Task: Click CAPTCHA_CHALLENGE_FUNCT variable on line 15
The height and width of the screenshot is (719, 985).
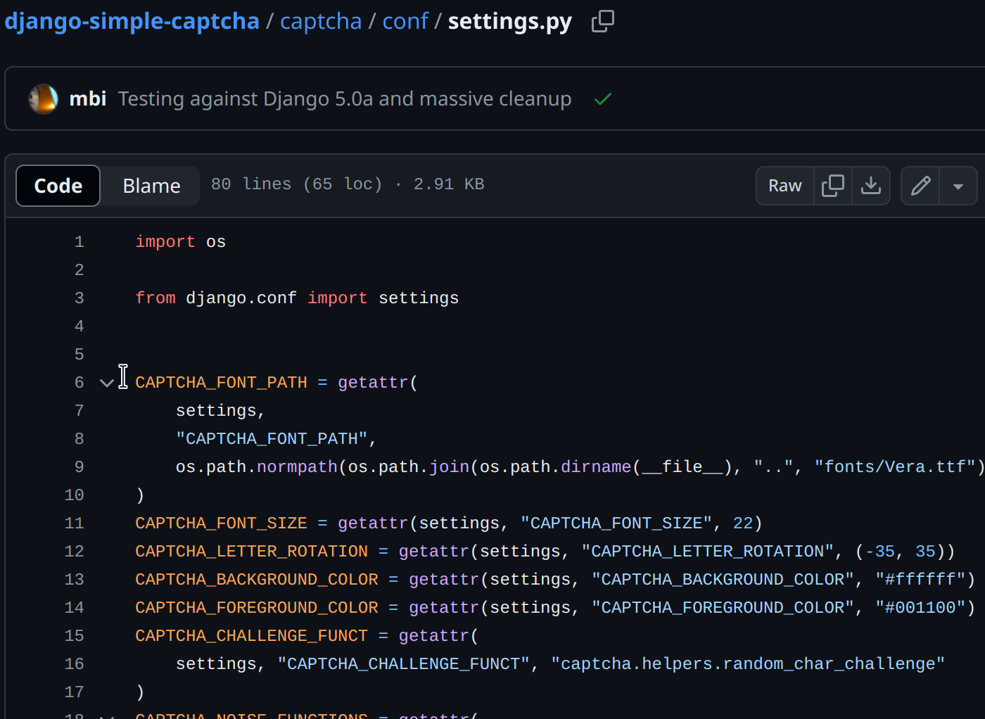Action: point(251,636)
